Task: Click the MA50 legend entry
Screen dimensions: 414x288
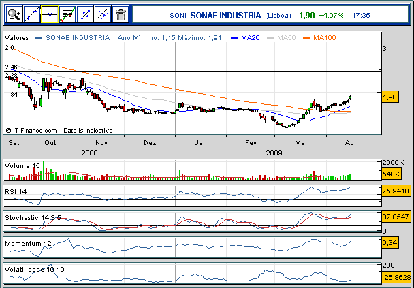Action: coord(286,37)
